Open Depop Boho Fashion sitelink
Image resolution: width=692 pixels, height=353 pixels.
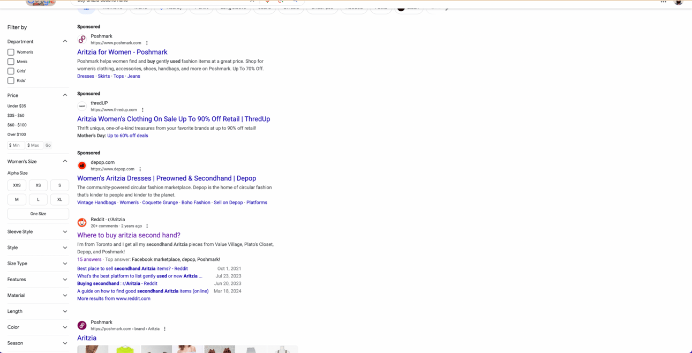[x=195, y=202]
